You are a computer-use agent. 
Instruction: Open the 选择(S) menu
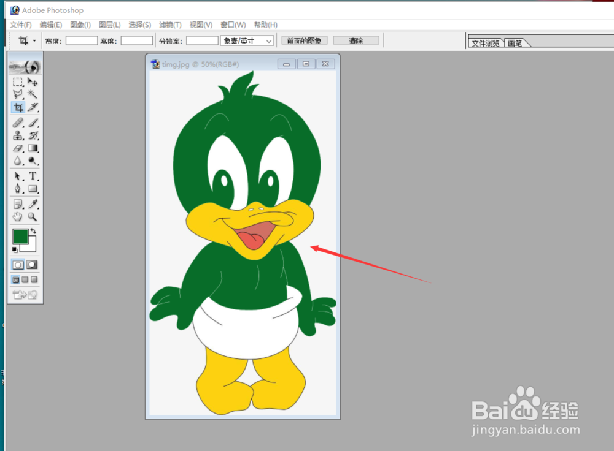(140, 25)
